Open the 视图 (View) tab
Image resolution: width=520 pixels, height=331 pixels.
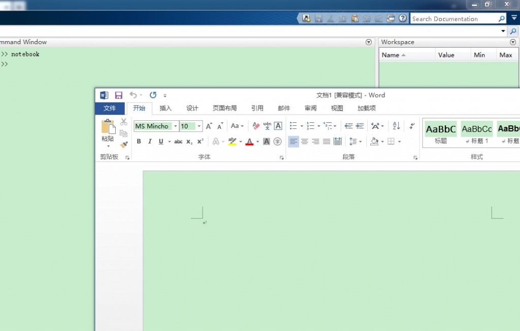337,108
